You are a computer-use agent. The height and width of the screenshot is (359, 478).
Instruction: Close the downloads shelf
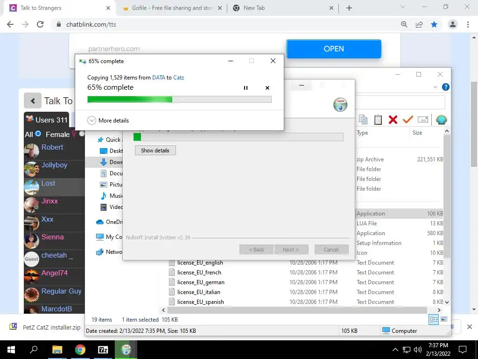point(470,327)
